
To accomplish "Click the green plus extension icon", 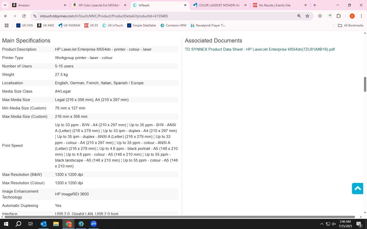I will click(330, 16).
